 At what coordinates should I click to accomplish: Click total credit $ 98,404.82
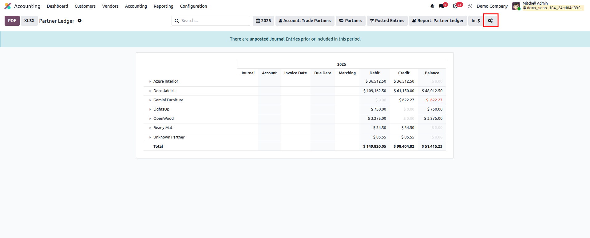click(404, 146)
